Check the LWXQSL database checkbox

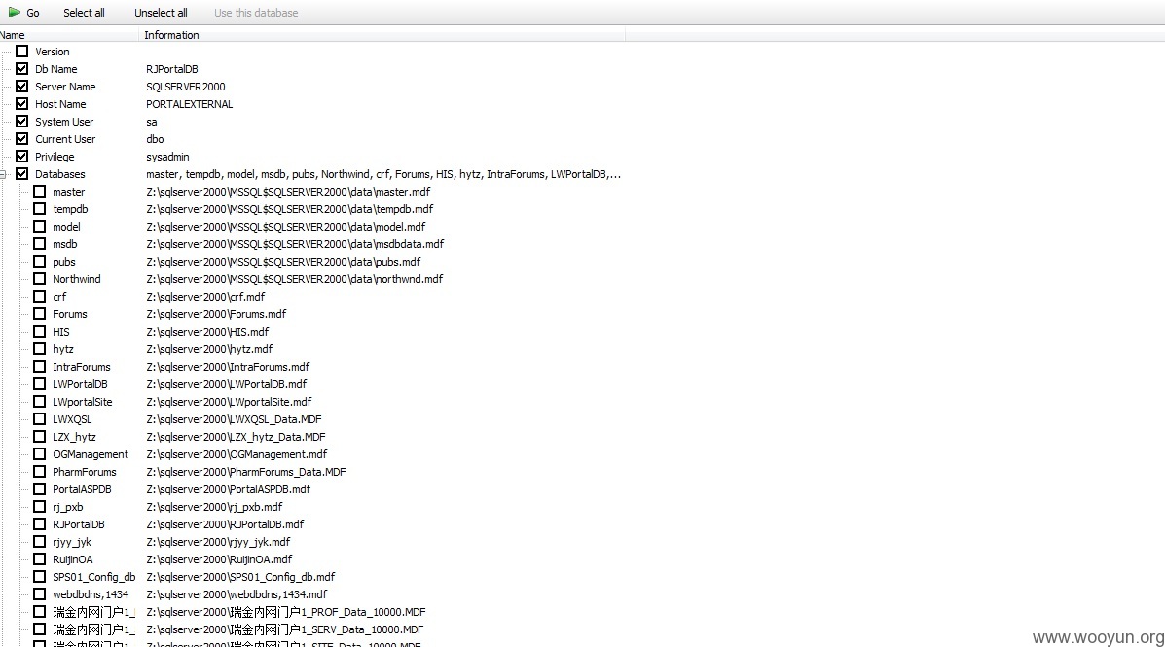coord(39,419)
